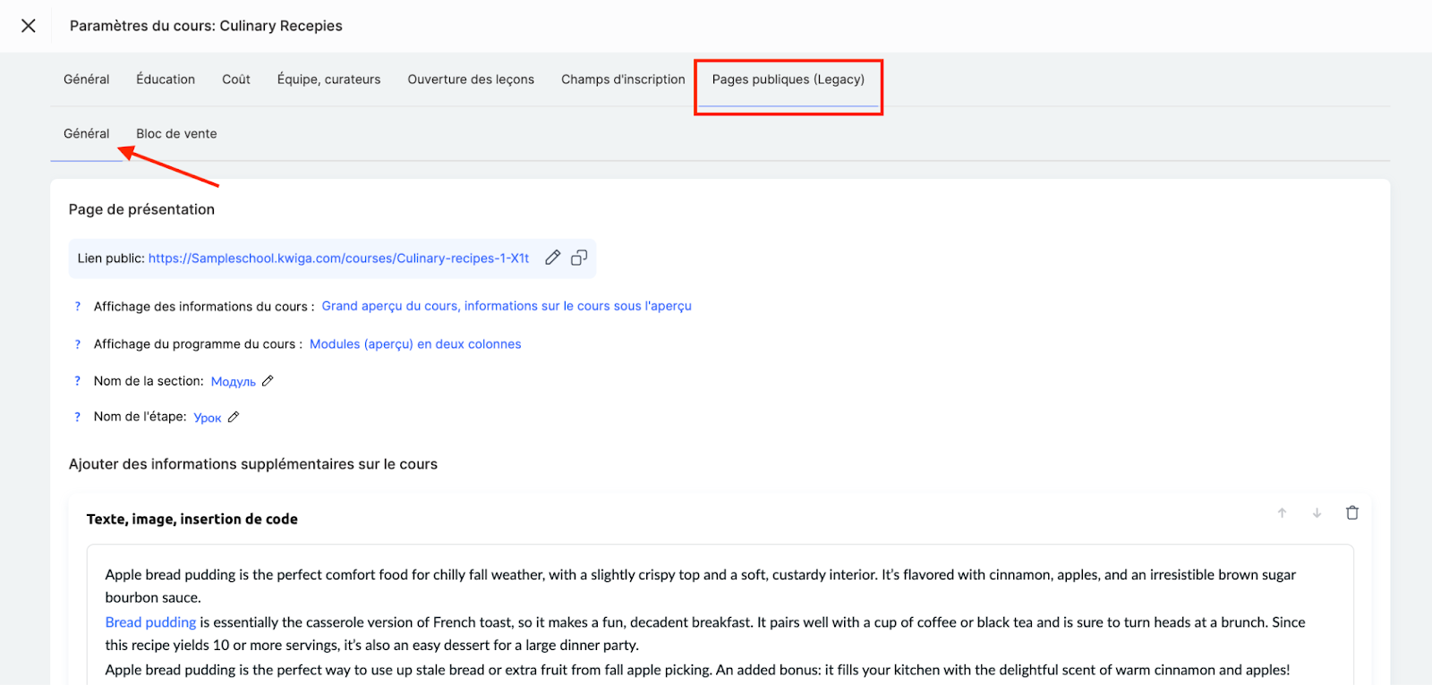This screenshot has height=685, width=1432.
Task: Open the Sampleschool public course URL
Action: (338, 258)
